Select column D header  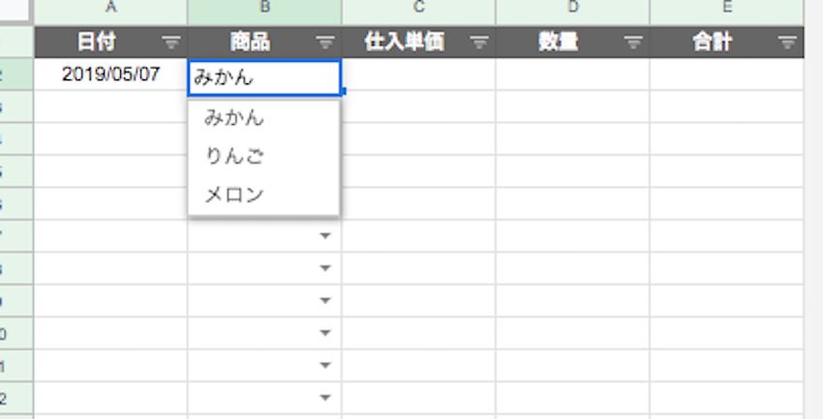572,9
